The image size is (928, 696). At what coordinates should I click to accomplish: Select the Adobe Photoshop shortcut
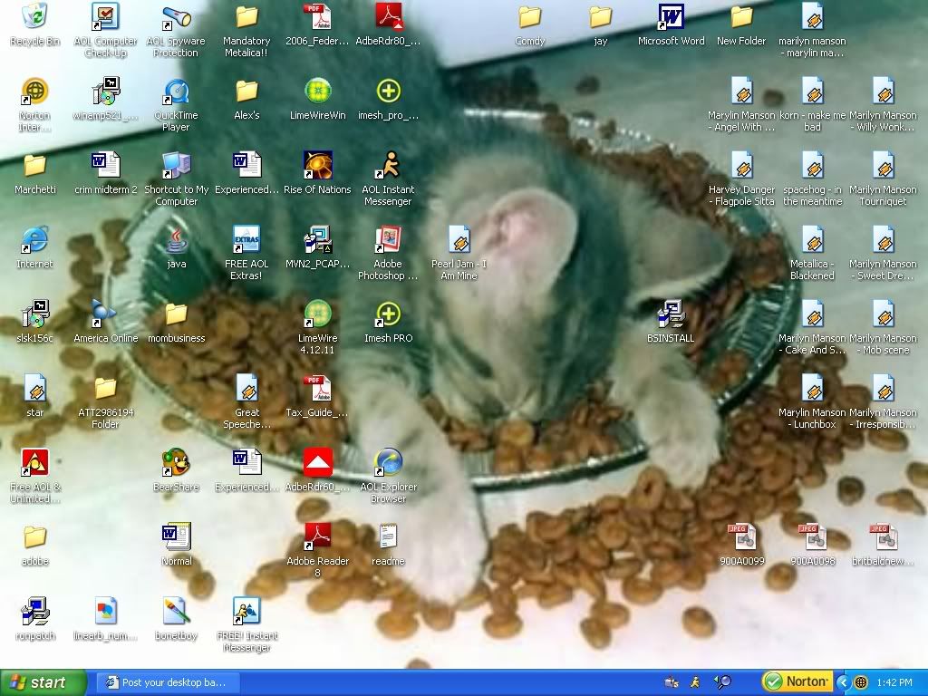pos(388,240)
